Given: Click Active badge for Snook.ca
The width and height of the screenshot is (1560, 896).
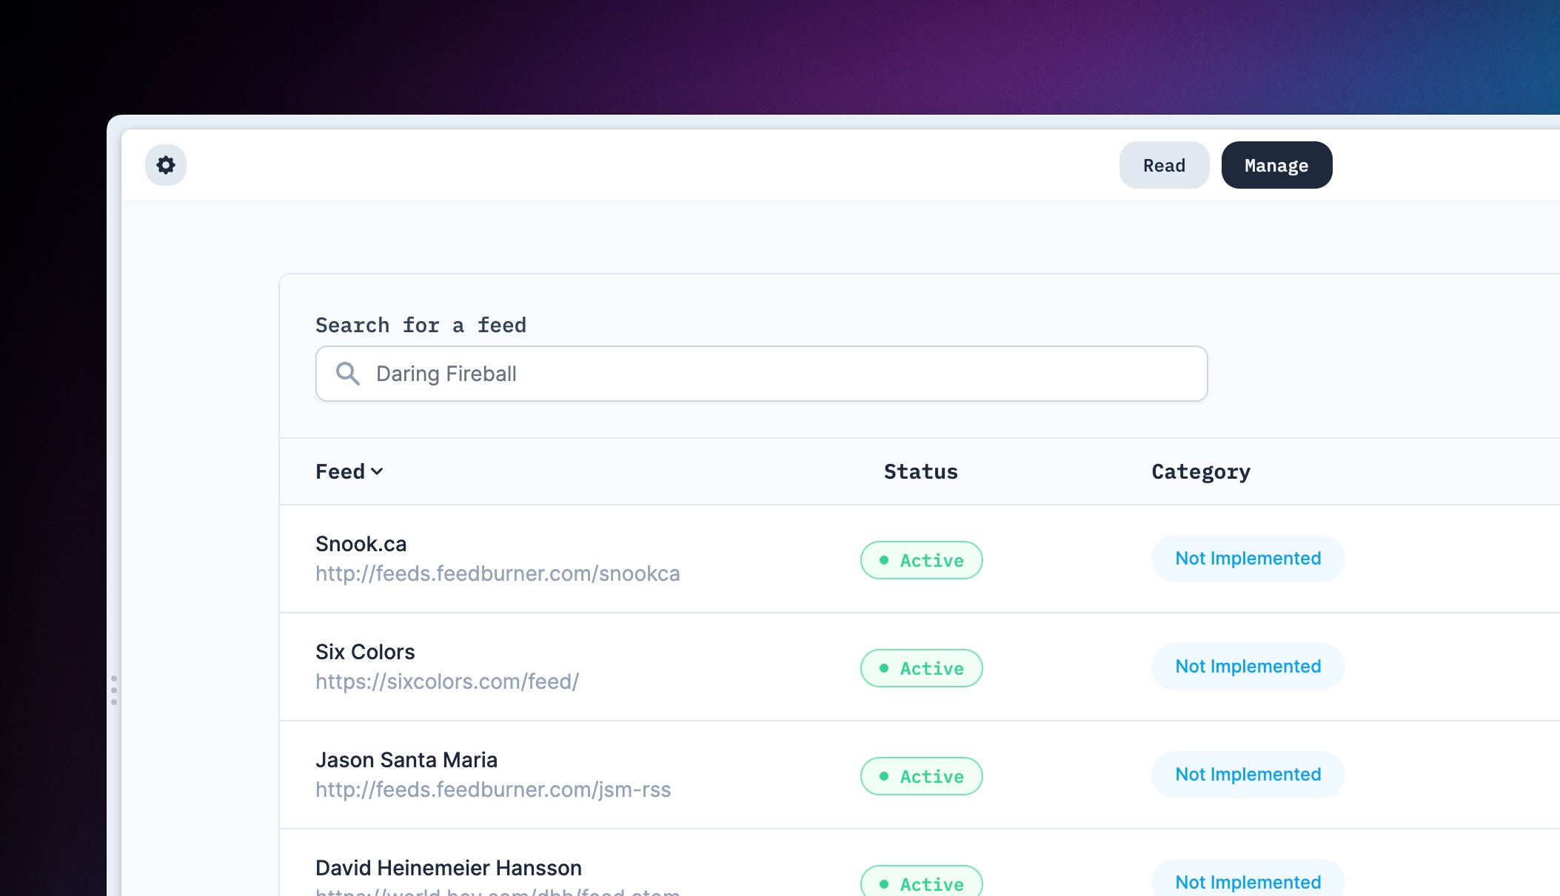Looking at the screenshot, I should [x=921, y=560].
